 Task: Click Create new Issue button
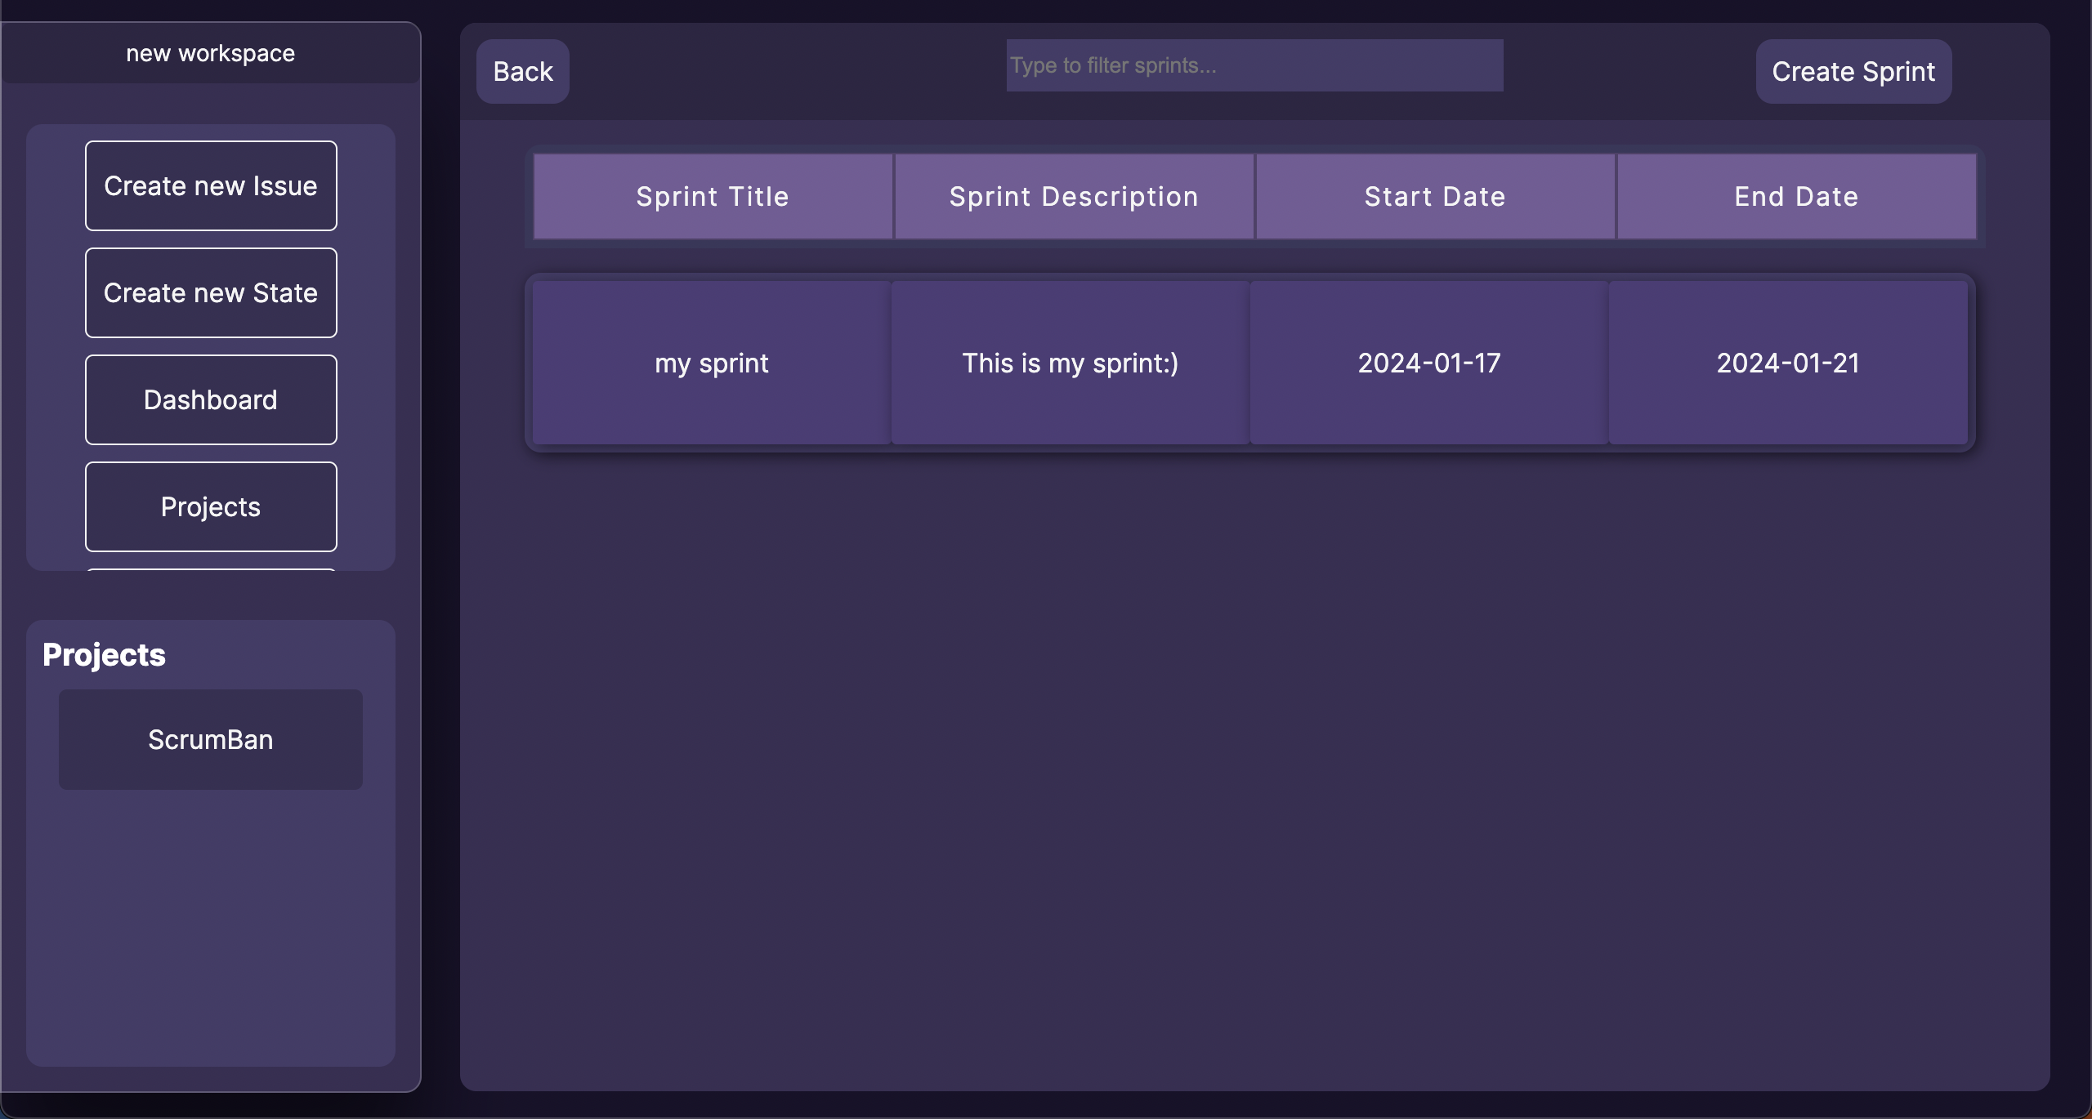click(211, 186)
